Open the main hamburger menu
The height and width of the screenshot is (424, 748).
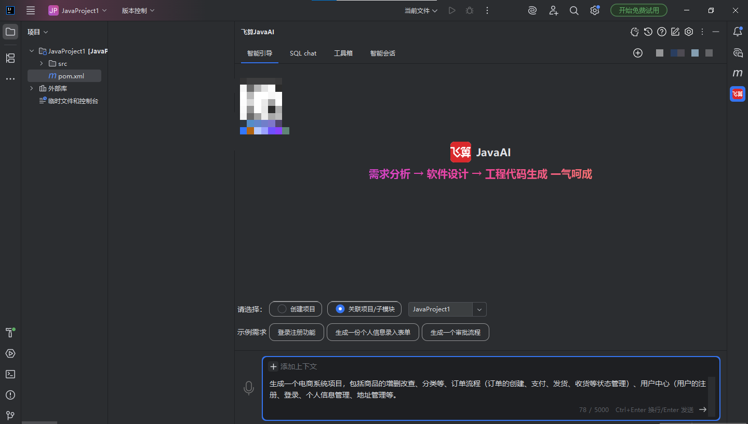point(31,10)
